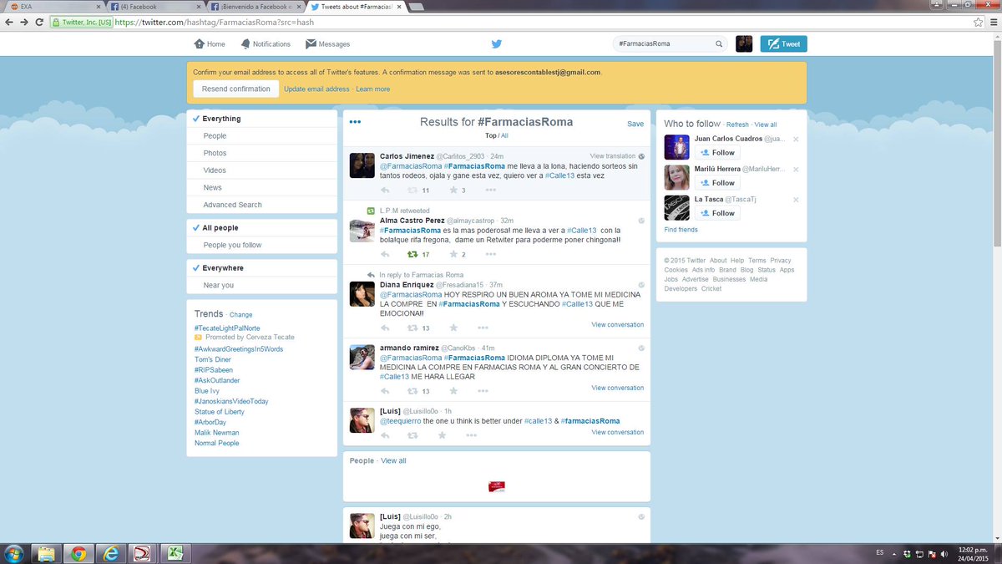The height and width of the screenshot is (564, 1002).
Task: Open the Windows Start menu
Action: coord(14,553)
